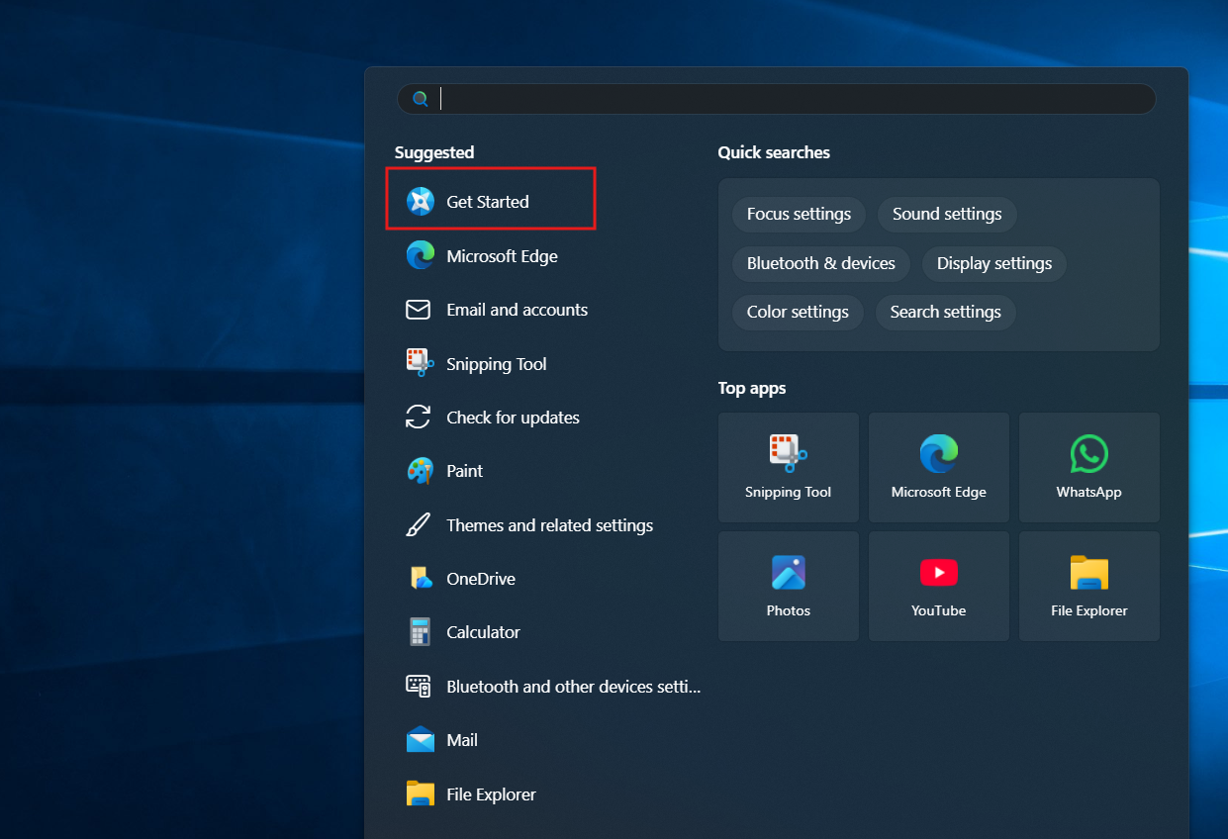
Task: Select the Calculator app icon
Action: 483,632
